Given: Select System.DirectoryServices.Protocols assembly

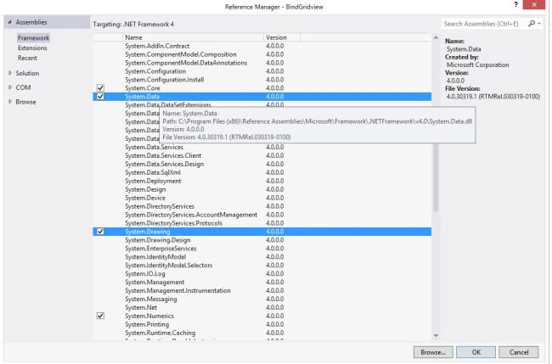Looking at the screenshot, I should click(x=262, y=223).
